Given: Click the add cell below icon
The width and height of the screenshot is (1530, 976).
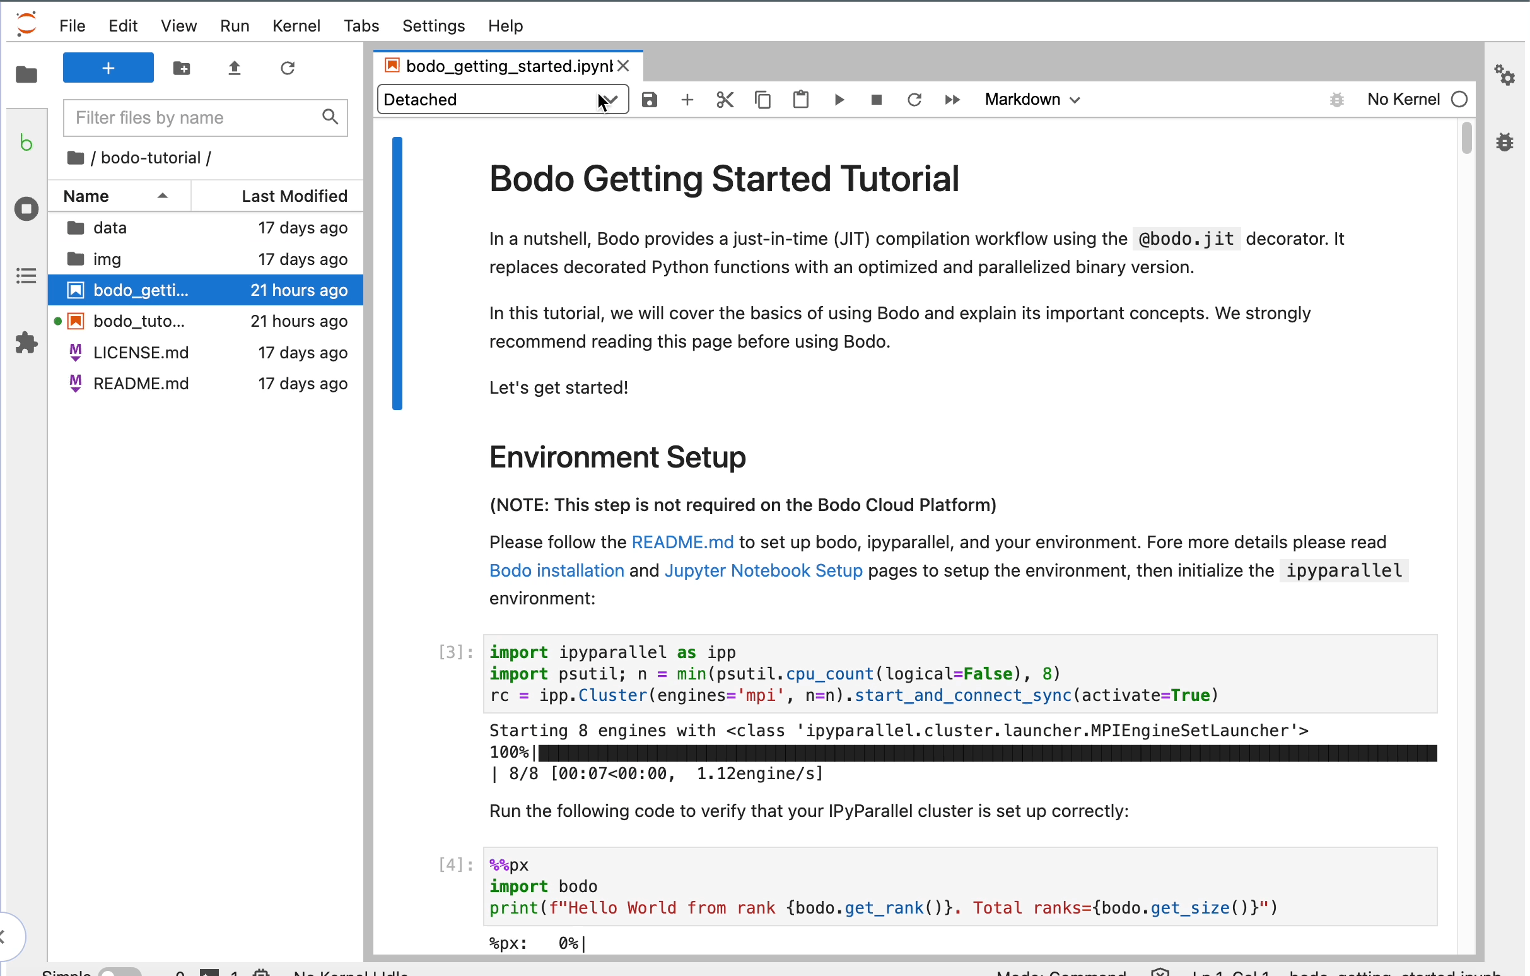Looking at the screenshot, I should pyautogui.click(x=687, y=99).
